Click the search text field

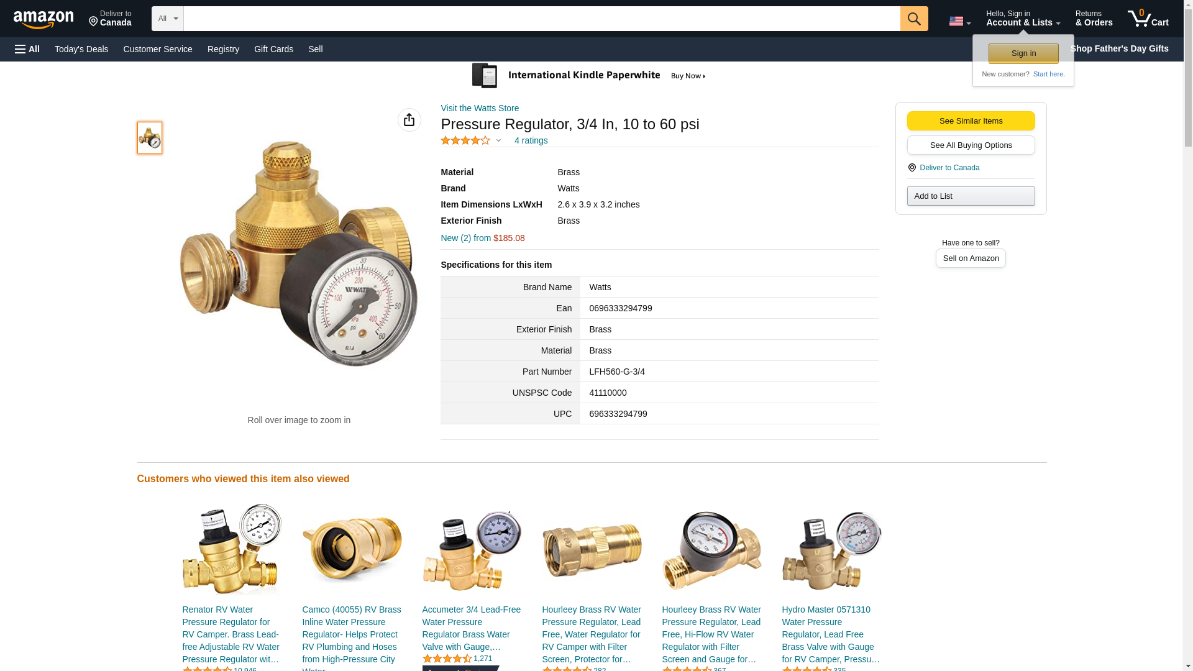541,19
